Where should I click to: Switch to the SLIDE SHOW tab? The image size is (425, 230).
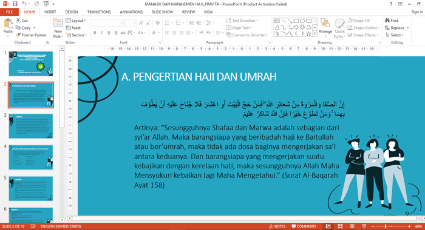click(162, 12)
